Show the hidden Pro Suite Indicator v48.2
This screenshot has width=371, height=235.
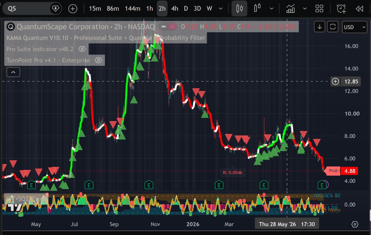(82, 49)
